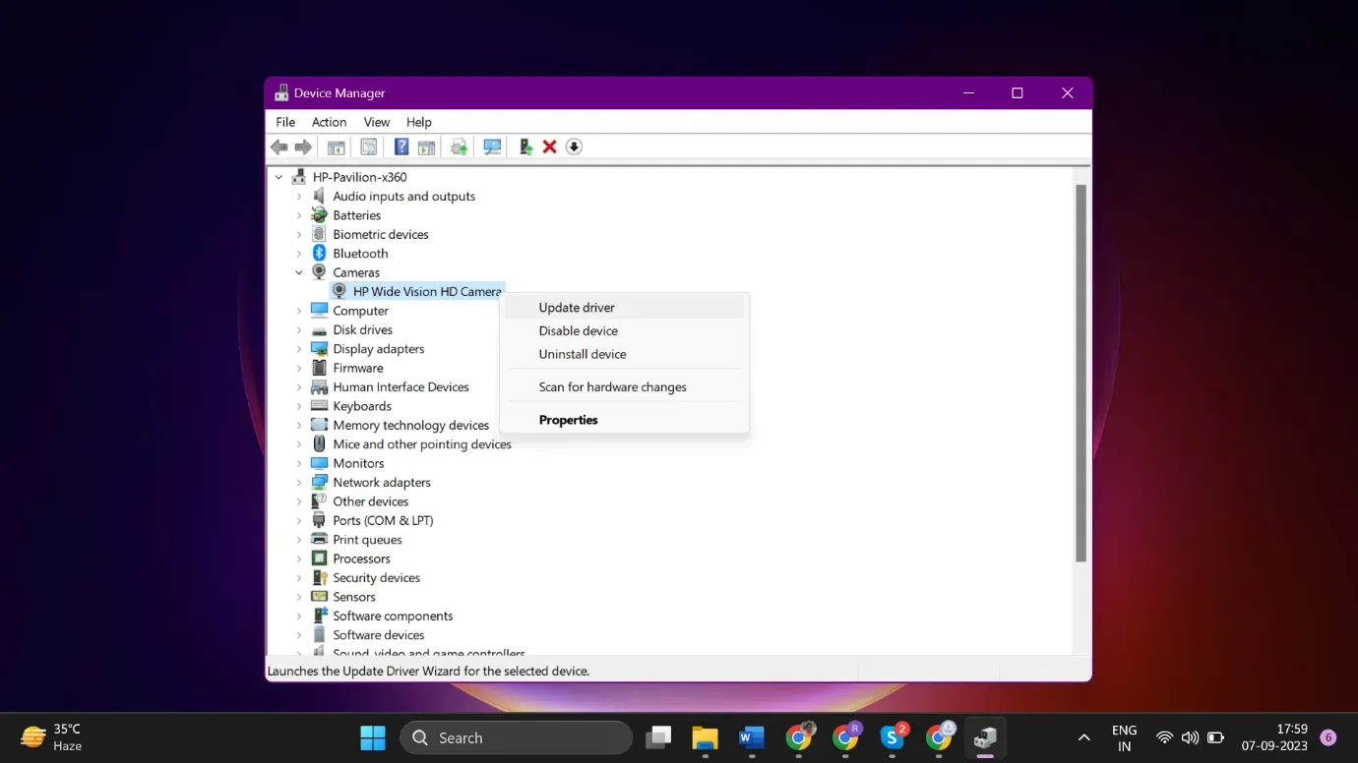Click the webcam icon beside Cameras
Image resolution: width=1358 pixels, height=763 pixels.
click(x=319, y=272)
